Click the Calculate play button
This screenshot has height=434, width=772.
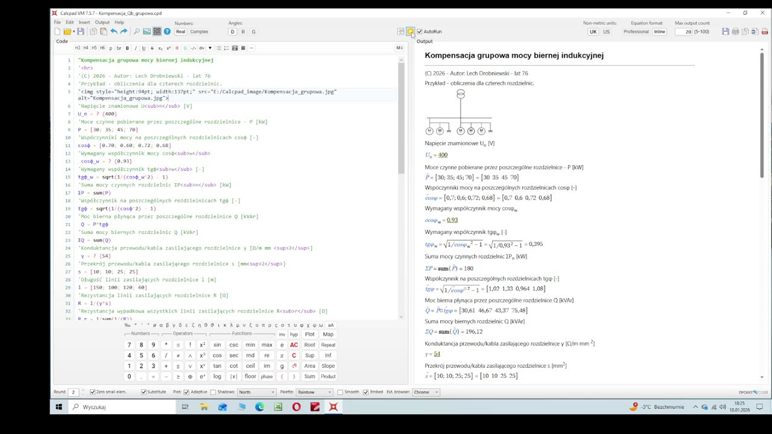tap(410, 31)
